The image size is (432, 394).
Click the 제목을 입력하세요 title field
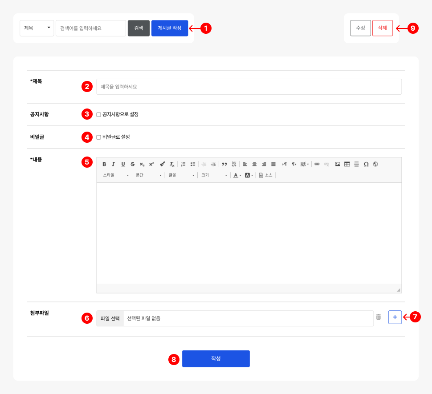pos(249,87)
